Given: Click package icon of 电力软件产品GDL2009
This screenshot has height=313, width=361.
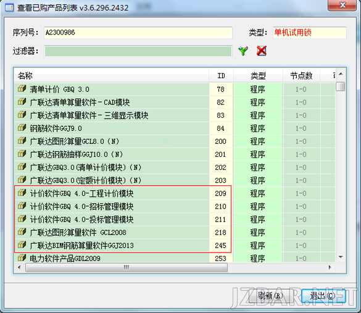Looking at the screenshot, I should 22,257.
